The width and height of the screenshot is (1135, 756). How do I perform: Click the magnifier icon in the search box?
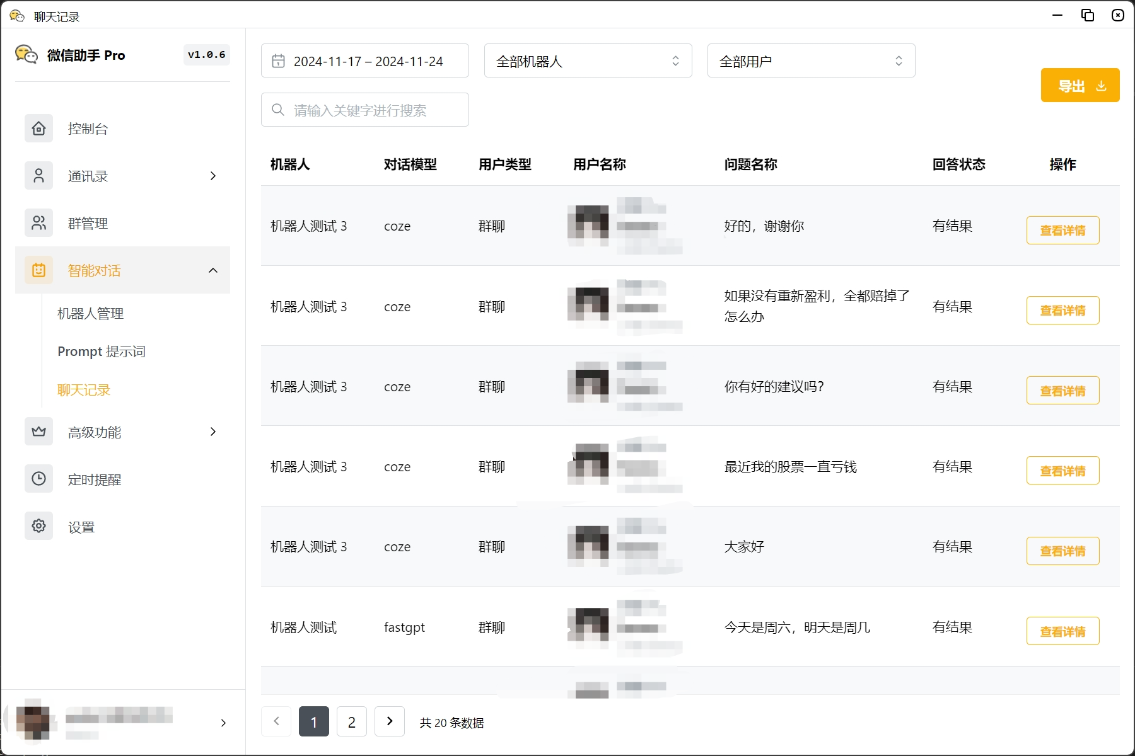click(277, 110)
